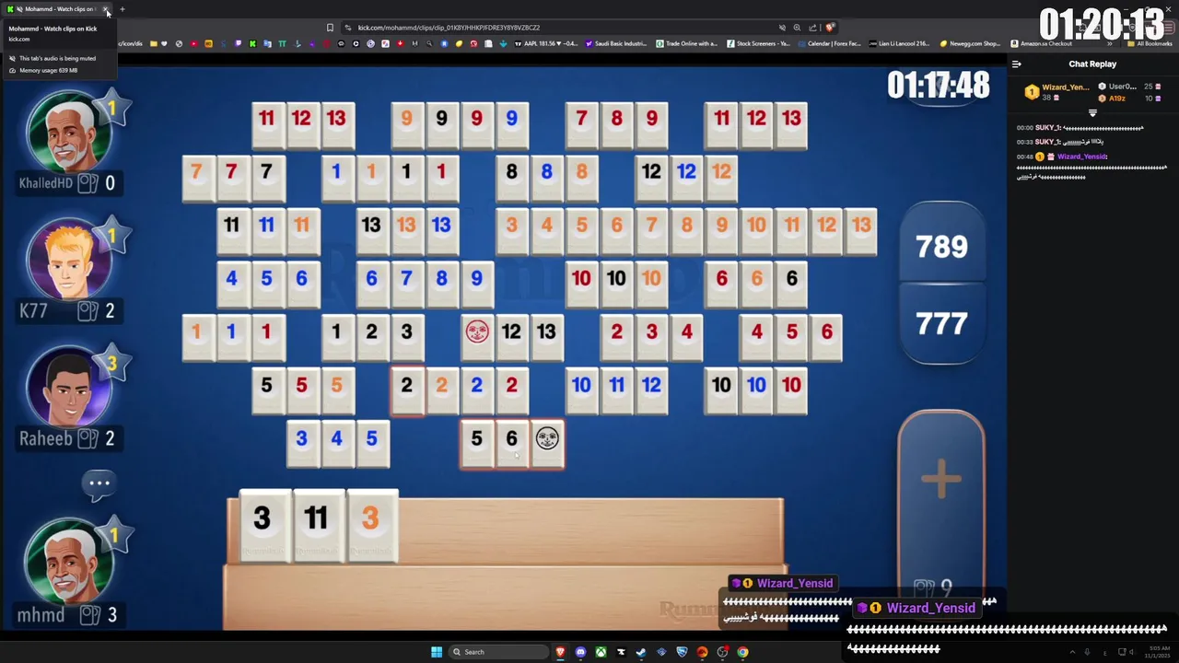Screen dimensions: 1179x663
Task: Open Brave browser from the taskbar
Action: click(x=560, y=652)
